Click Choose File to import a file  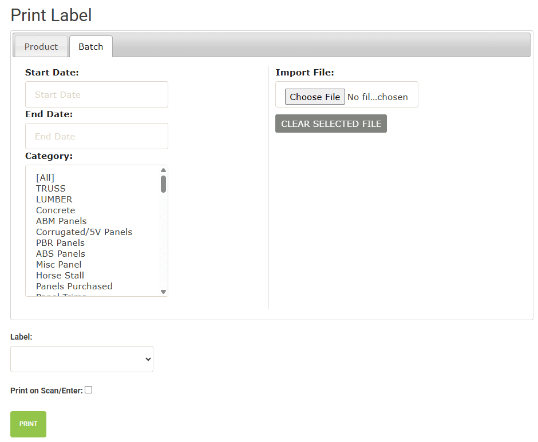pyautogui.click(x=314, y=97)
